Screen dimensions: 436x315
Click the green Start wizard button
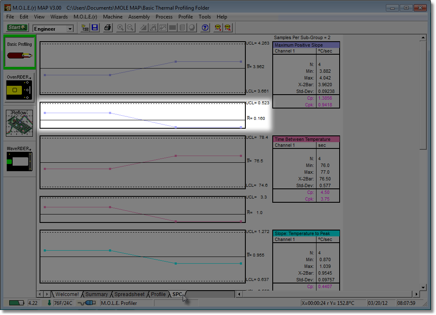(17, 27)
